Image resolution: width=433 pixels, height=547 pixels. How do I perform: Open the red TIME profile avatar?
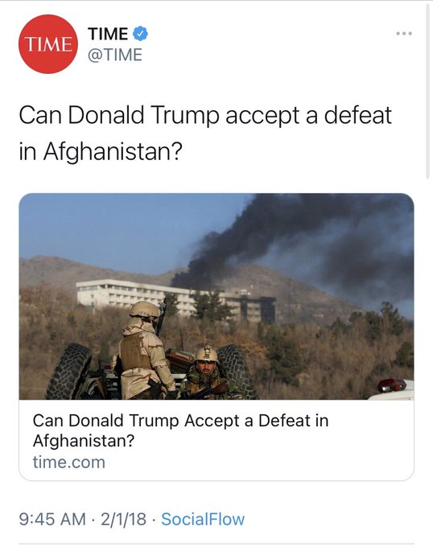pos(48,44)
